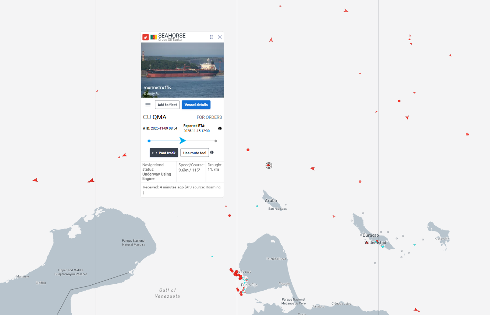The width and height of the screenshot is (490, 315).
Task: Click info icon beside Use route tool
Action: point(212,152)
